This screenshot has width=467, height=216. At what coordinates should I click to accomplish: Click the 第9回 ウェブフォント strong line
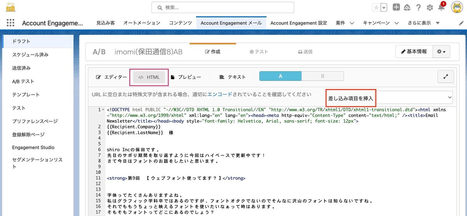pyautogui.click(x=176, y=178)
